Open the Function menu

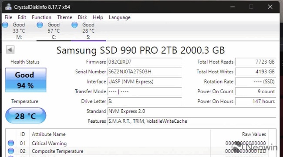[x=41, y=17]
